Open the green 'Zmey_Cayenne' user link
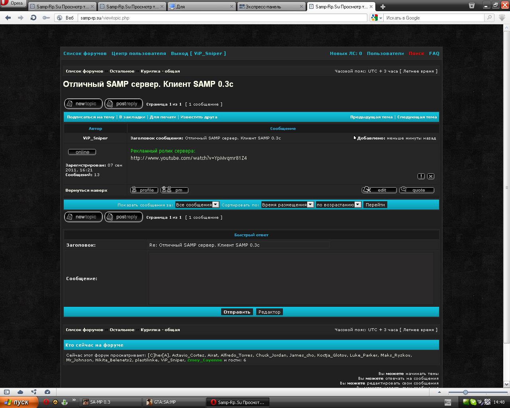510x408 pixels. 205,360
